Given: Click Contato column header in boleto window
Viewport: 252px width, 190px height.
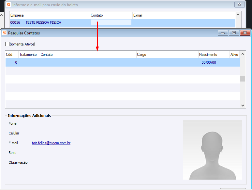Looking at the screenshot, I should (x=111, y=15).
